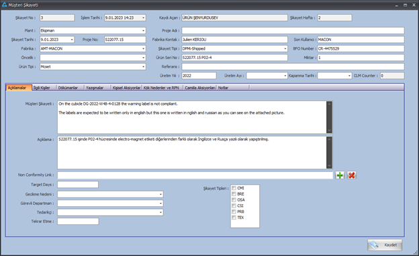Switch to the Dökümanlar tab
The height and width of the screenshot is (256, 419).
click(68, 88)
